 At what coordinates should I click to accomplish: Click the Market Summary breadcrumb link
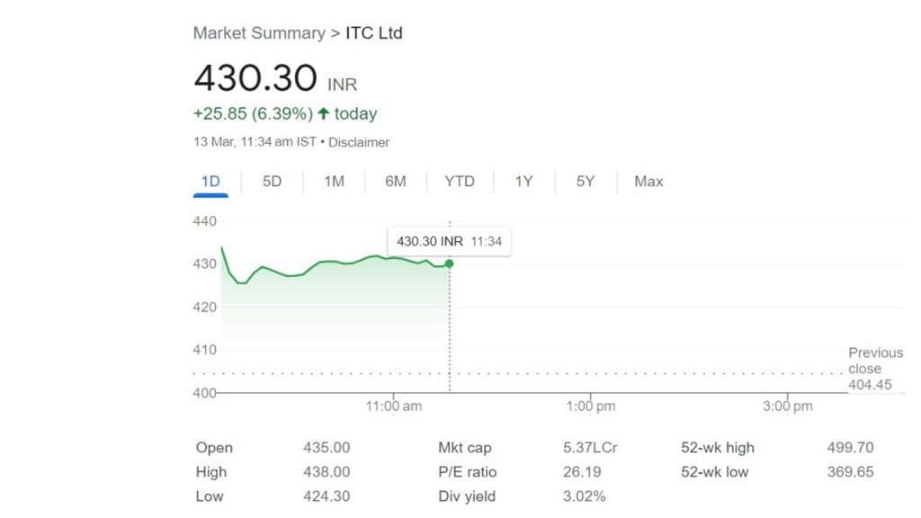259,33
